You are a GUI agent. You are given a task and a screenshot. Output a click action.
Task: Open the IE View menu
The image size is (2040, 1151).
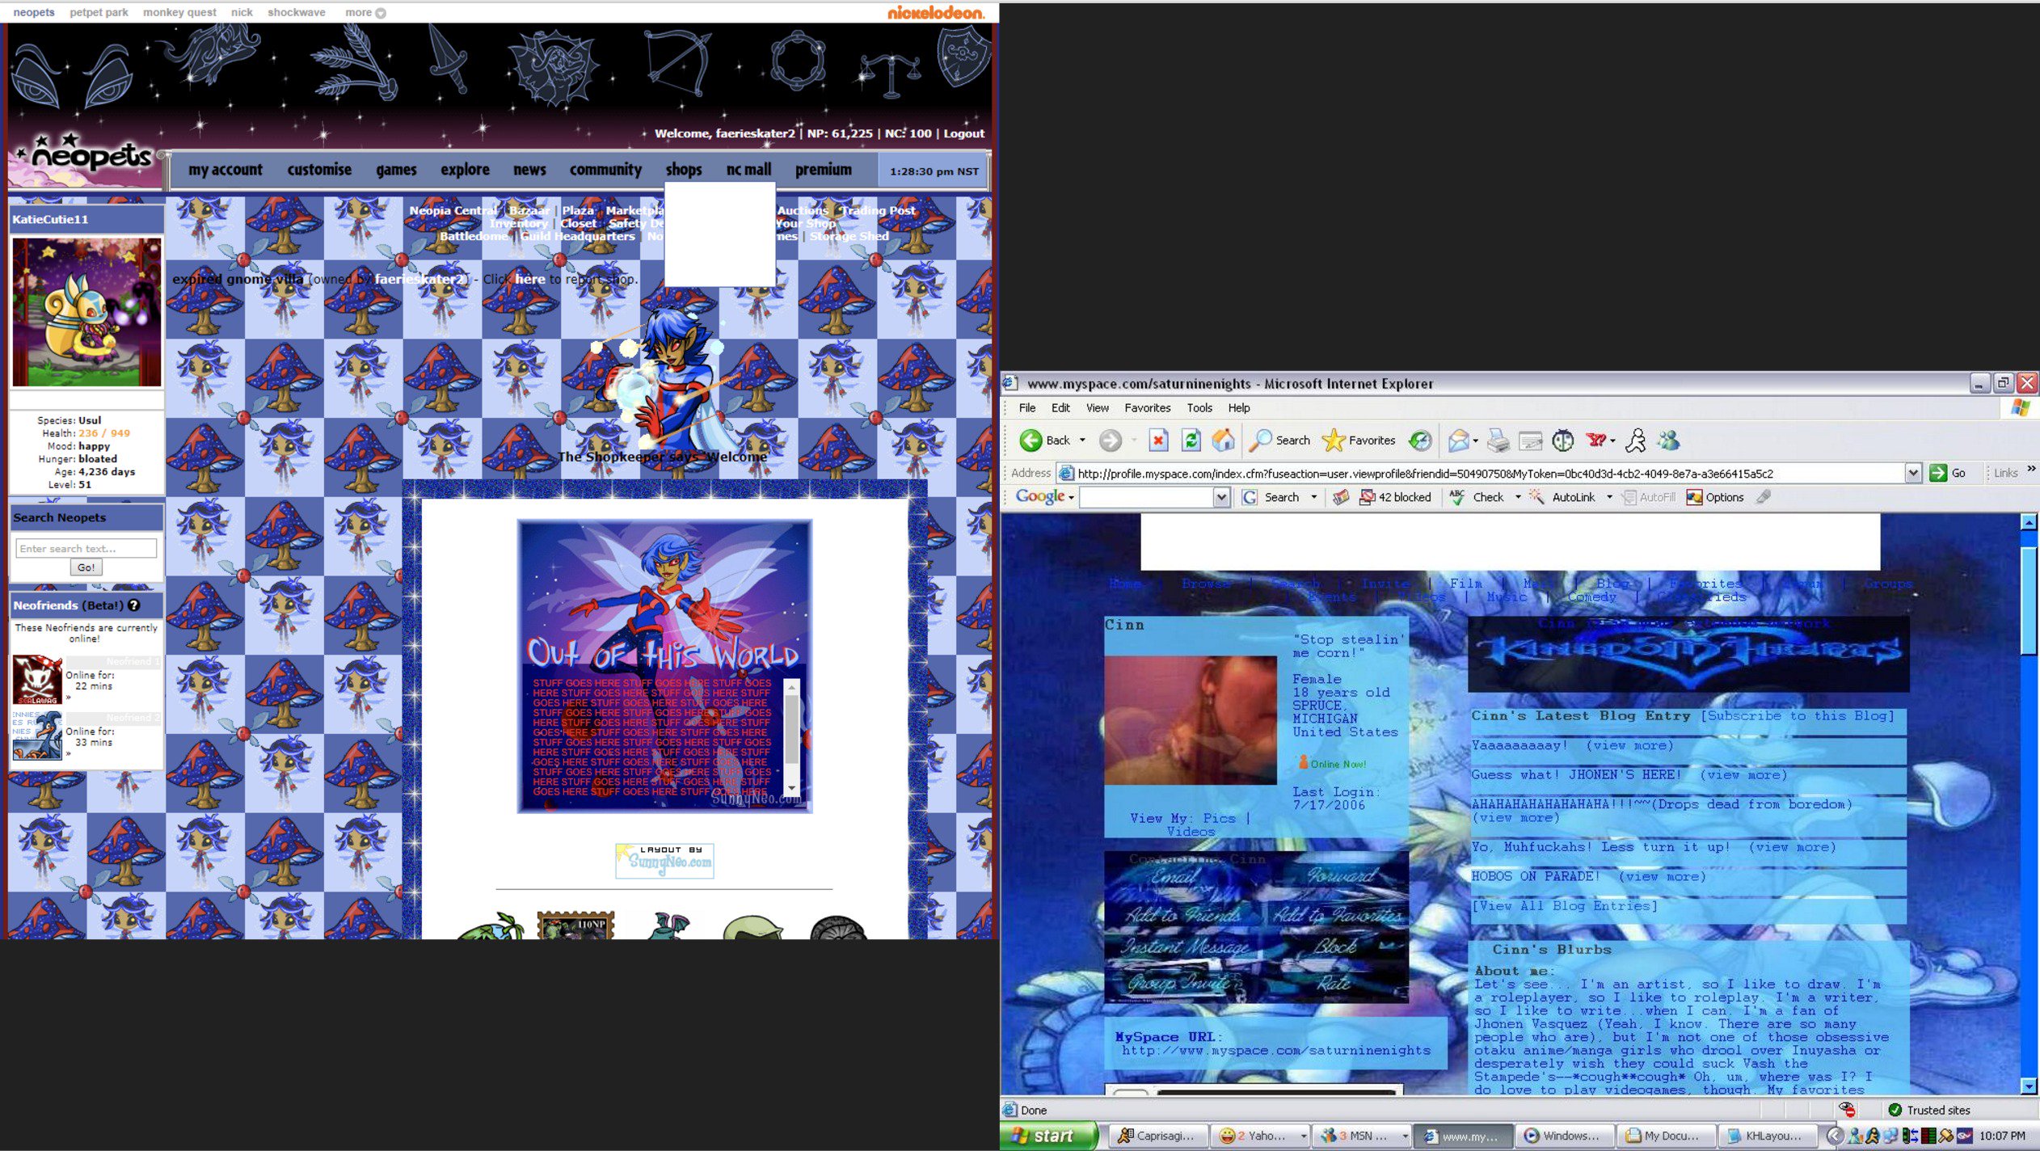click(1097, 407)
